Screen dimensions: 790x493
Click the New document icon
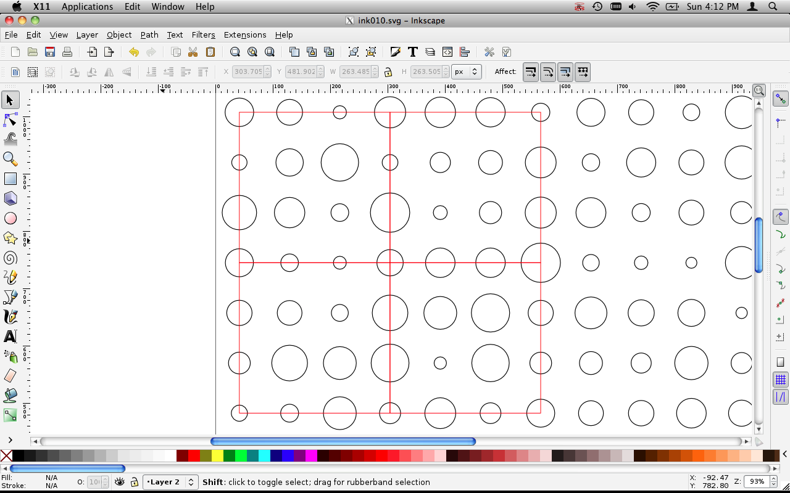point(15,52)
